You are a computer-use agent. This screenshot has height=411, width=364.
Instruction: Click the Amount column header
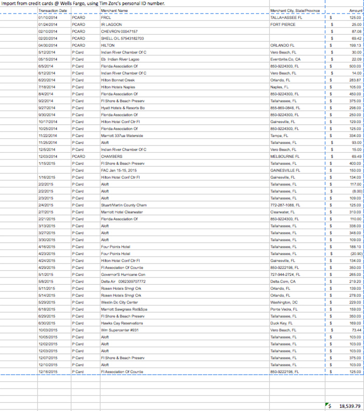coord(355,10)
